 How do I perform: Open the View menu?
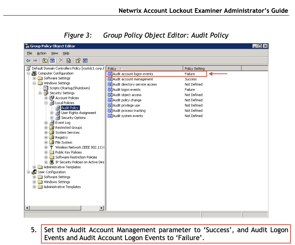tap(54, 53)
